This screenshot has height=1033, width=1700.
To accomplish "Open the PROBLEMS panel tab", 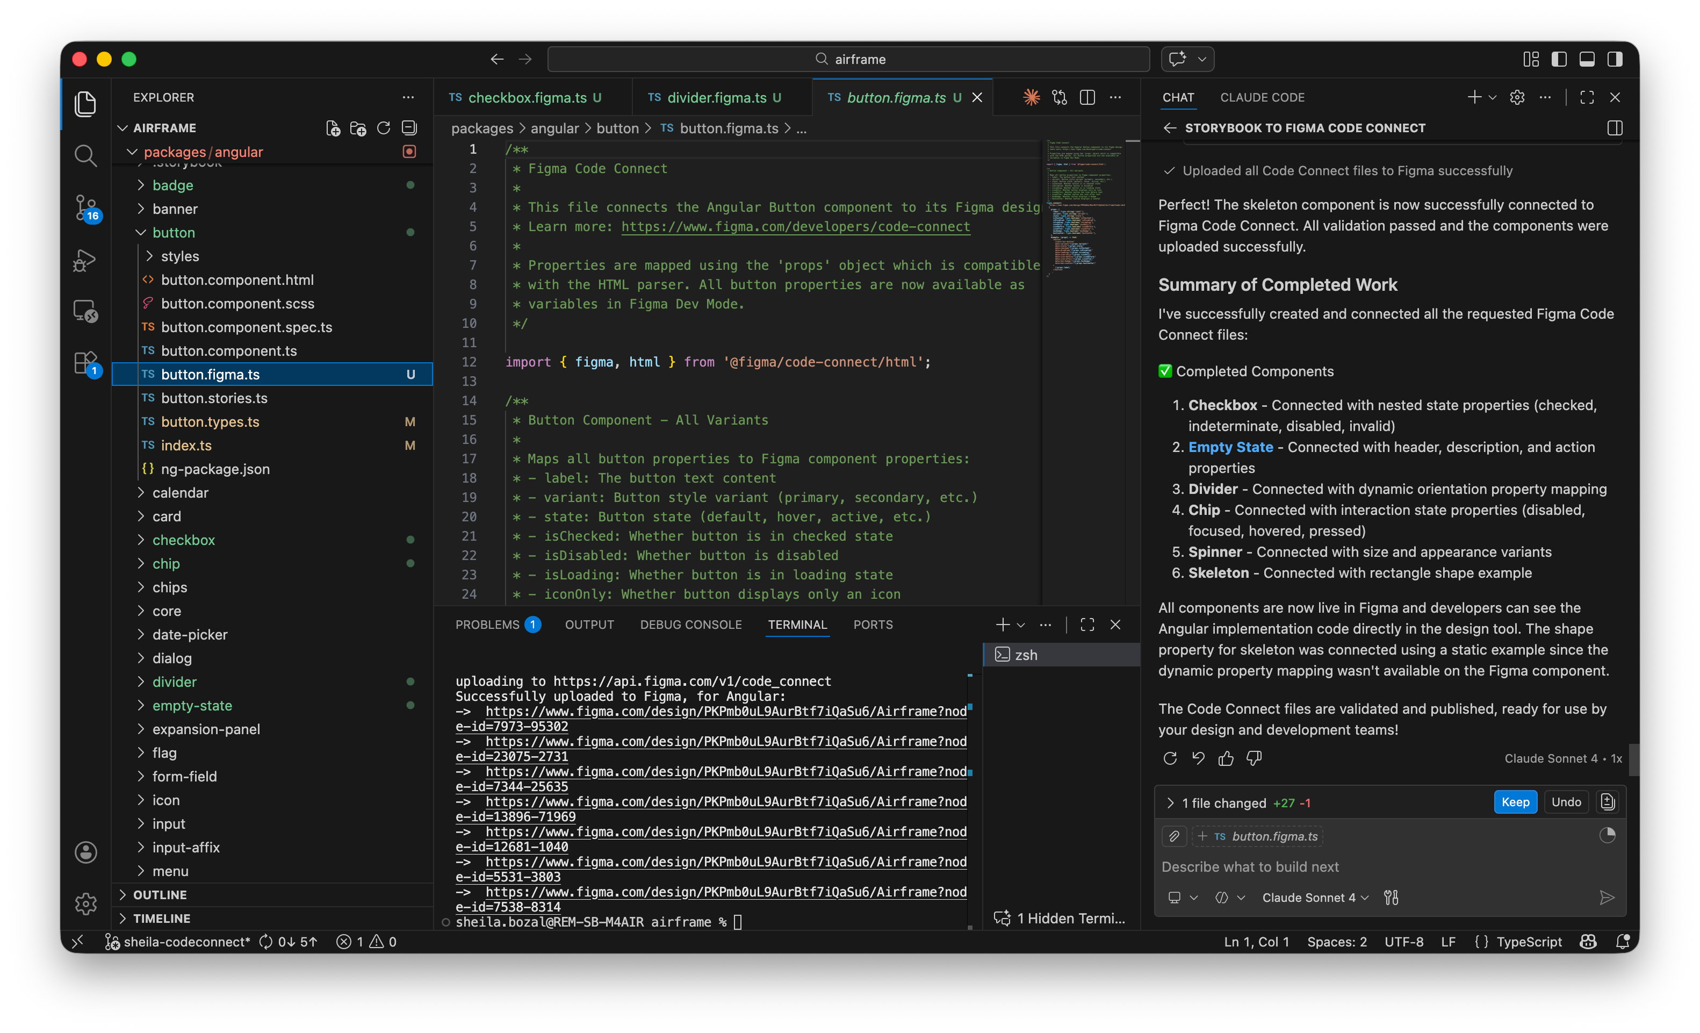I will coord(487,625).
